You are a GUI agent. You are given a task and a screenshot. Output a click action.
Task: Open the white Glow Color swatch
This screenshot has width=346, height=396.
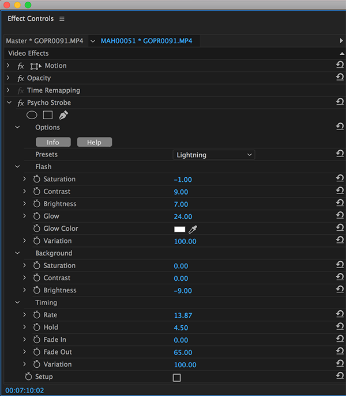179,229
